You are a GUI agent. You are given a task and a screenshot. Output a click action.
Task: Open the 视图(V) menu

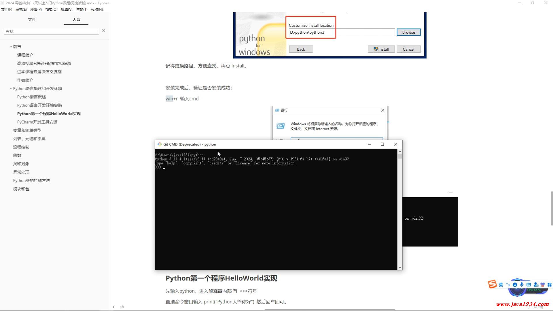click(x=67, y=9)
